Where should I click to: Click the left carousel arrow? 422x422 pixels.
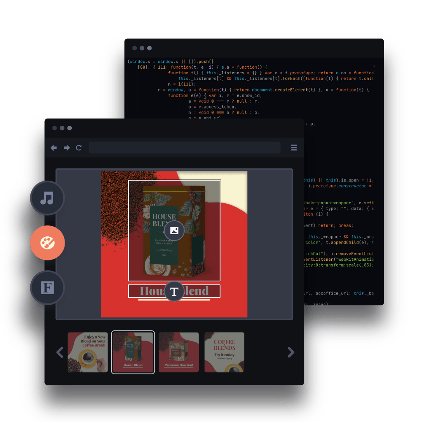click(x=59, y=352)
